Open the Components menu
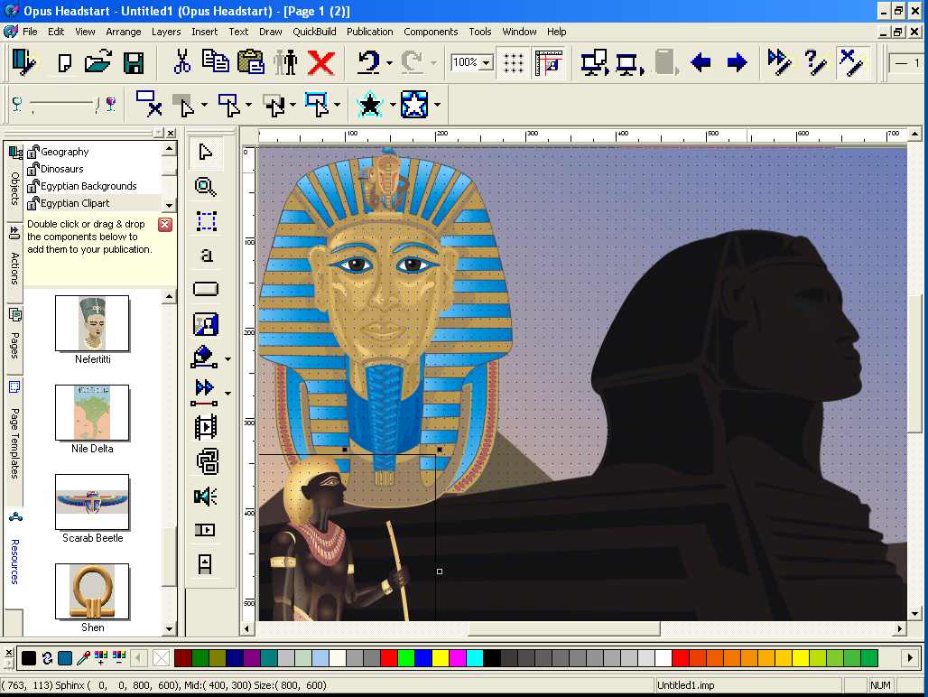The image size is (928, 697). 431,32
